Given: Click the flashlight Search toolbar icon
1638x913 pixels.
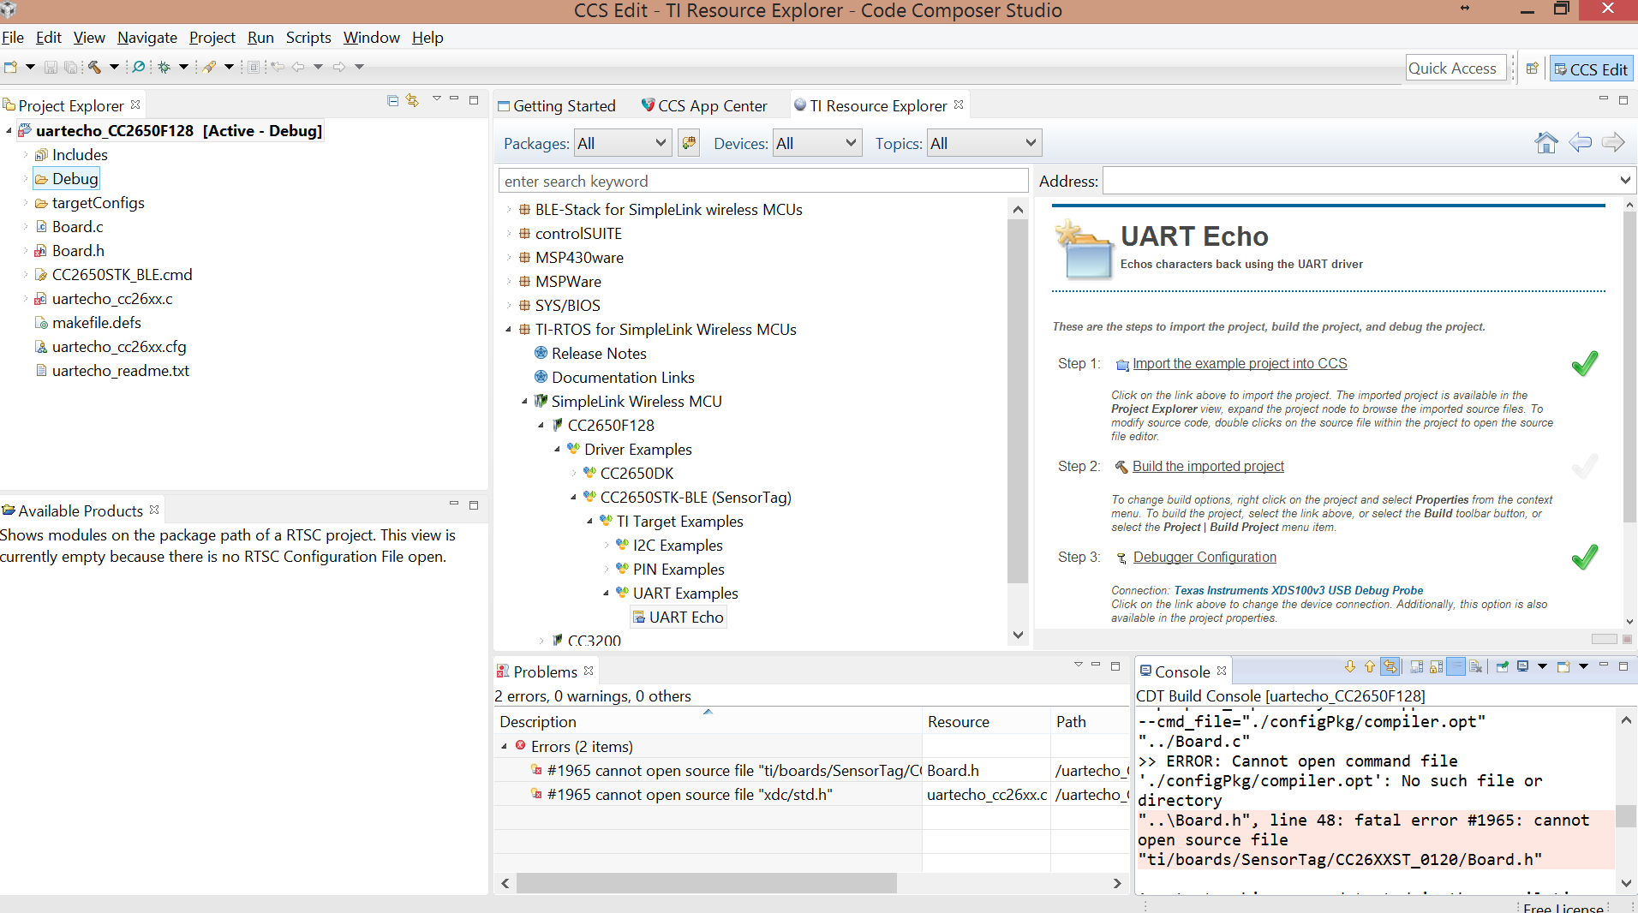Looking at the screenshot, I should [209, 67].
